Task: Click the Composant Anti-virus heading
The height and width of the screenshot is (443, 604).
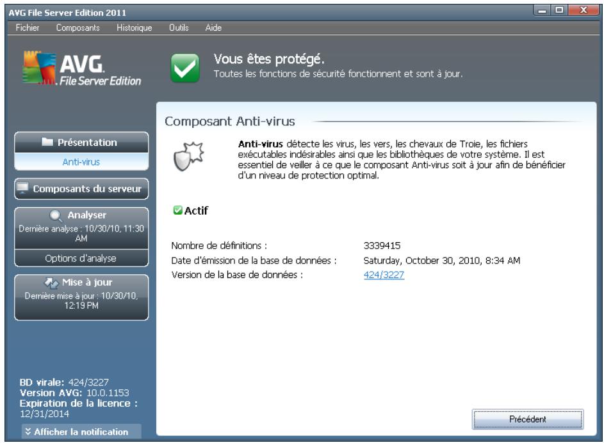Action: (x=230, y=121)
